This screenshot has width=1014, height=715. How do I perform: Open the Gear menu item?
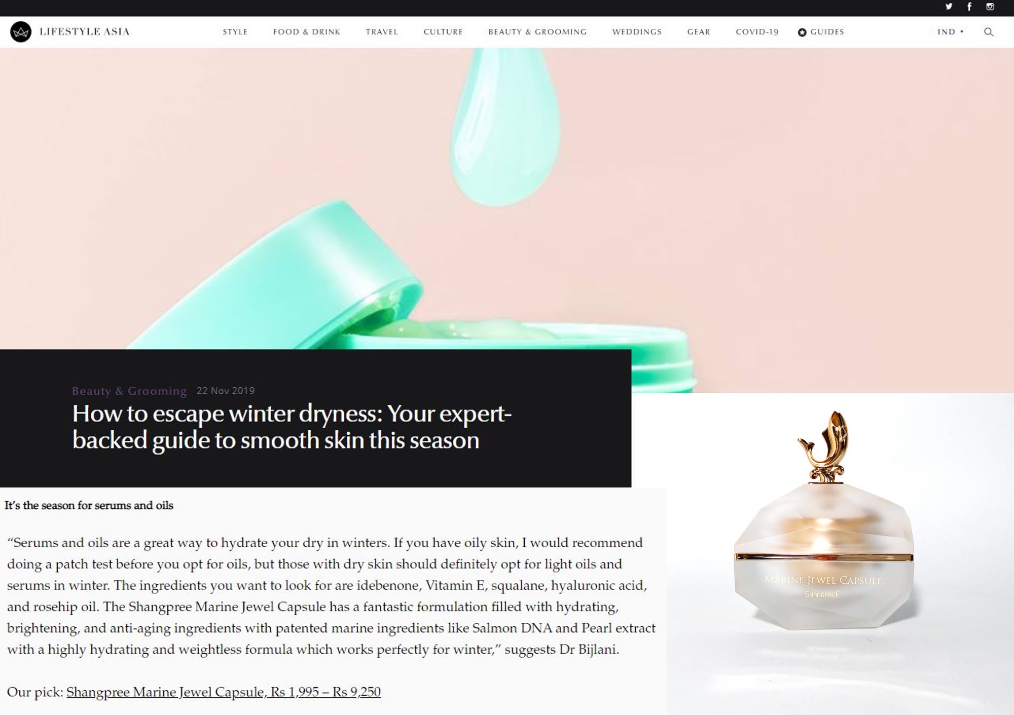(x=699, y=32)
